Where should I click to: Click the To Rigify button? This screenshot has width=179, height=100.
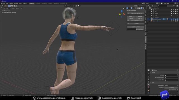(136, 24)
